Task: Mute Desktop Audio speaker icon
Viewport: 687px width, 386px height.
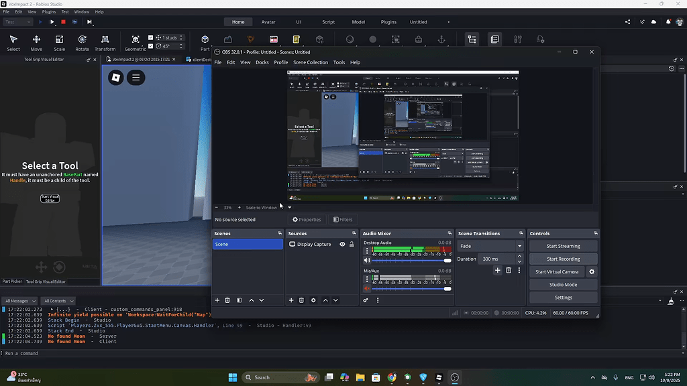Action: point(367,261)
